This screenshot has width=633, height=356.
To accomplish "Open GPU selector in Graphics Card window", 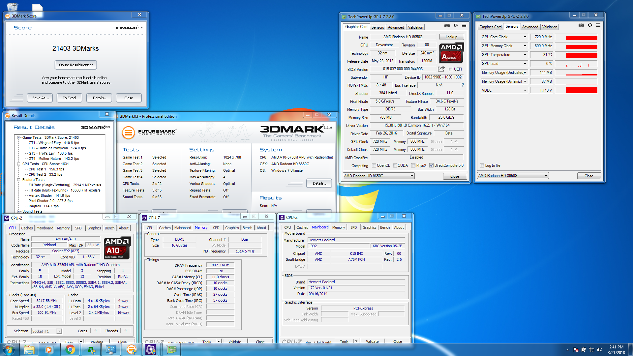I will [x=378, y=176].
